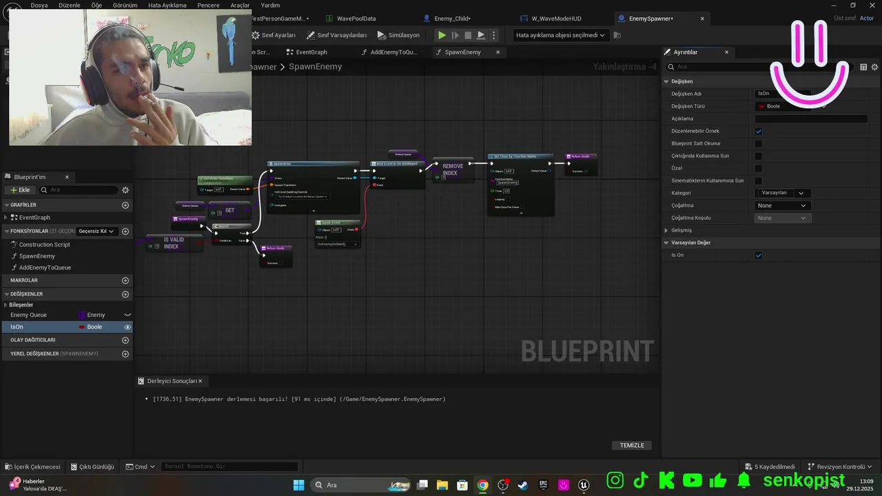Viewport: 882px width, 496px height.
Task: Open Actor parent class link
Action: tap(867, 19)
